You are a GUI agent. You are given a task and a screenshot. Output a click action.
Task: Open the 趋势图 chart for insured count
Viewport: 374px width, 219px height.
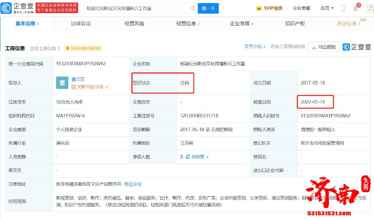point(197,157)
